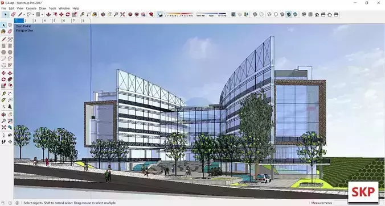Toggle the Show/Hide Shadows button
The image size is (385, 206).
[x=160, y=14]
